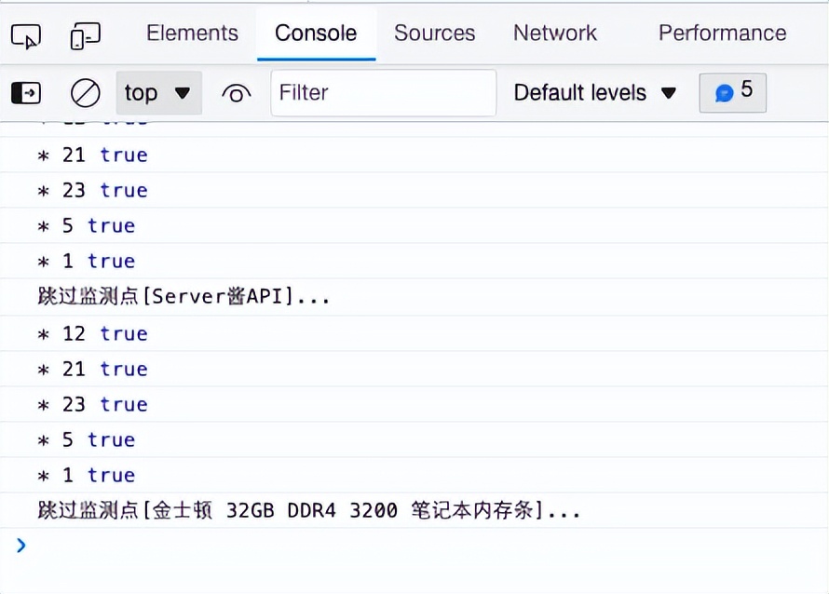Image resolution: width=829 pixels, height=594 pixels.
Task: Focus the Filter input field
Action: 384,93
